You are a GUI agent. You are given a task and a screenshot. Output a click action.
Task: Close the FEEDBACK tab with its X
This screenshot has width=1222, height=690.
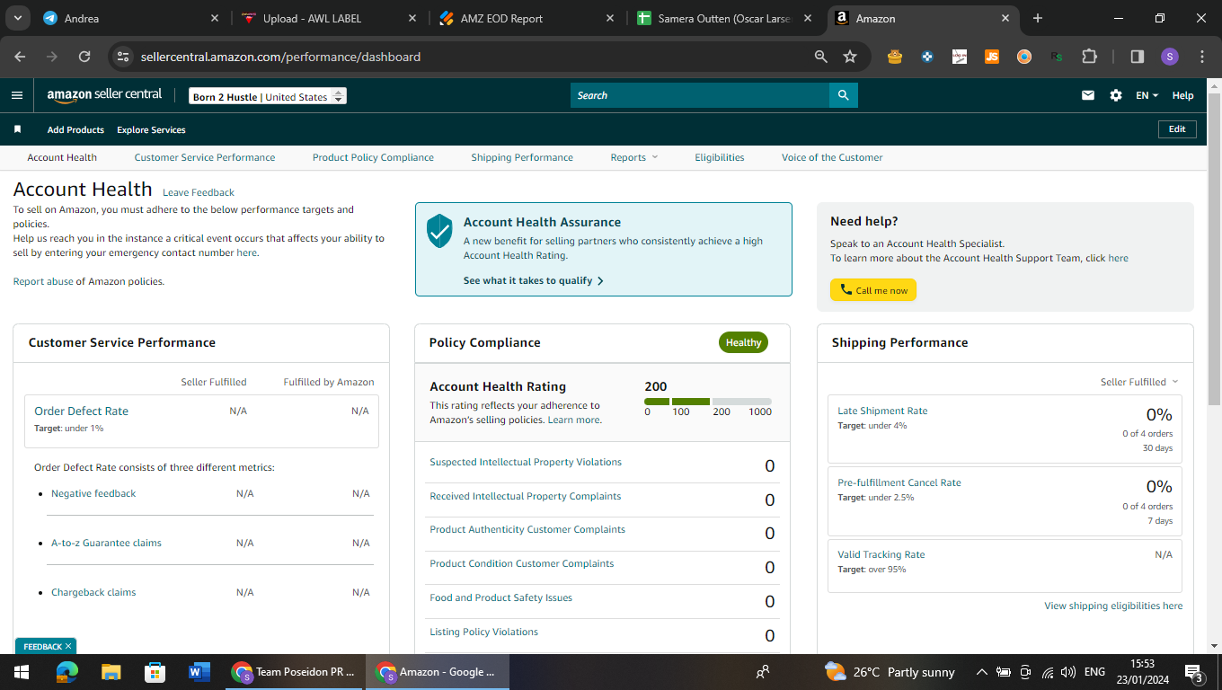(x=68, y=646)
